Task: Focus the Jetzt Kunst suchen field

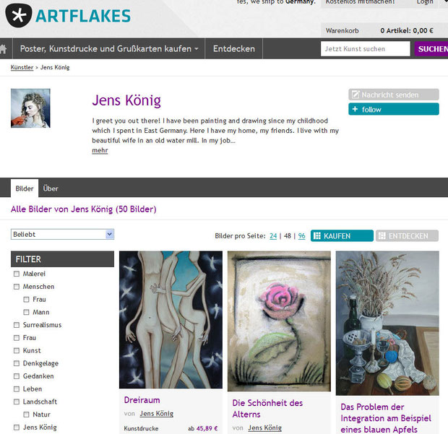Action: pyautogui.click(x=365, y=49)
